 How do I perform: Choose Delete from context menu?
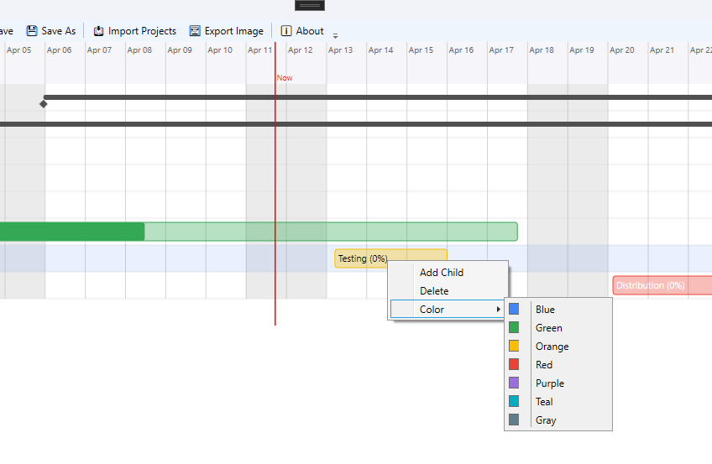[448, 291]
